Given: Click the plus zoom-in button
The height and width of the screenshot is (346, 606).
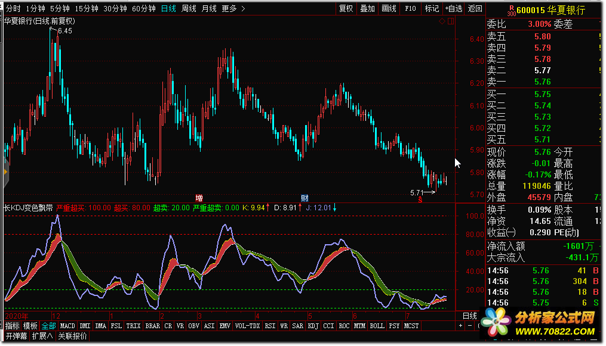Looking at the screenshot, I should pyautogui.click(x=461, y=326).
